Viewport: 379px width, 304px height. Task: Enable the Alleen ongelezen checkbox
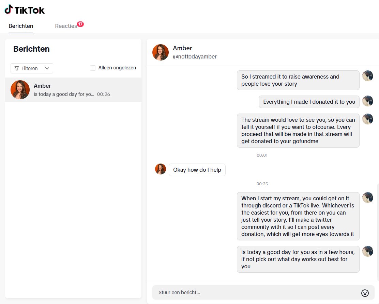point(93,68)
